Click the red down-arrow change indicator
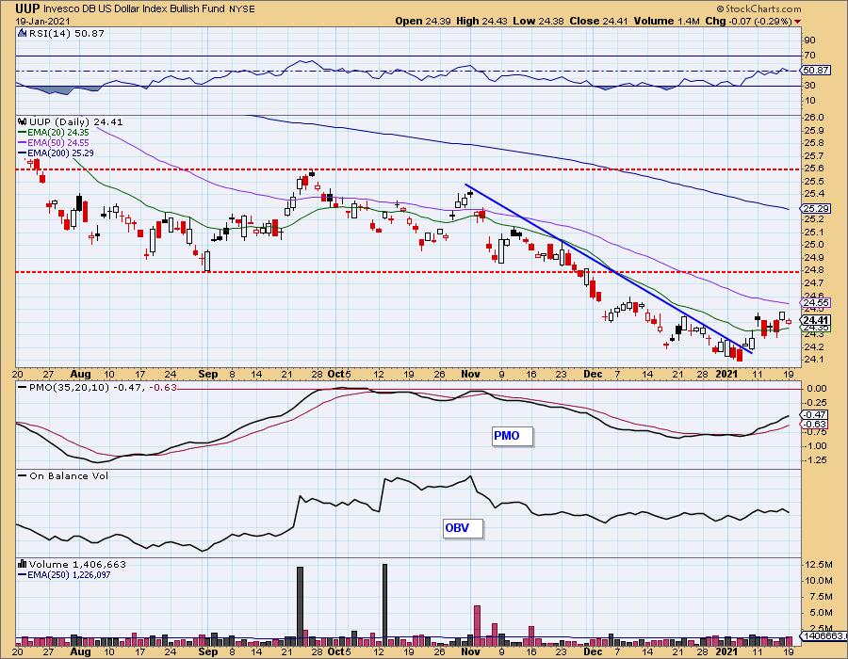The width and height of the screenshot is (848, 659). pyautogui.click(x=797, y=22)
